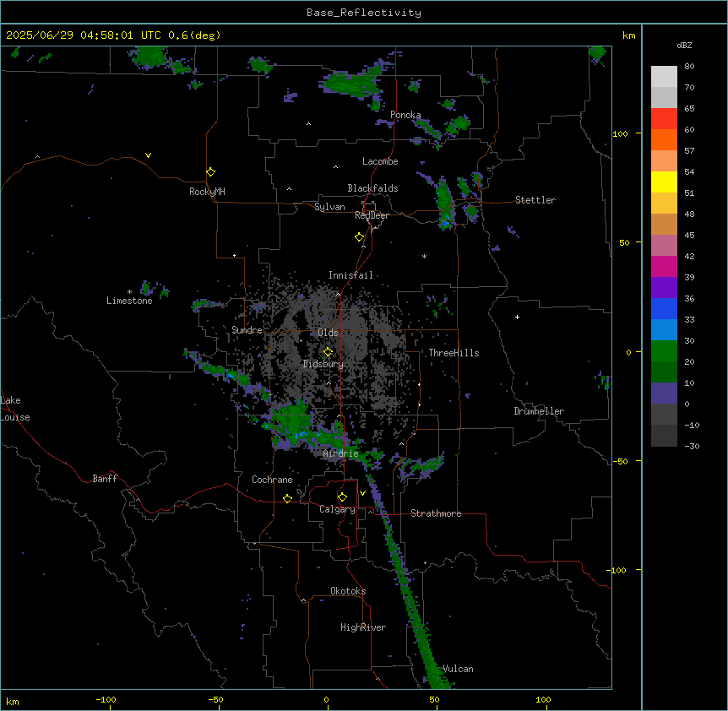Select the Olds town label

tap(328, 333)
